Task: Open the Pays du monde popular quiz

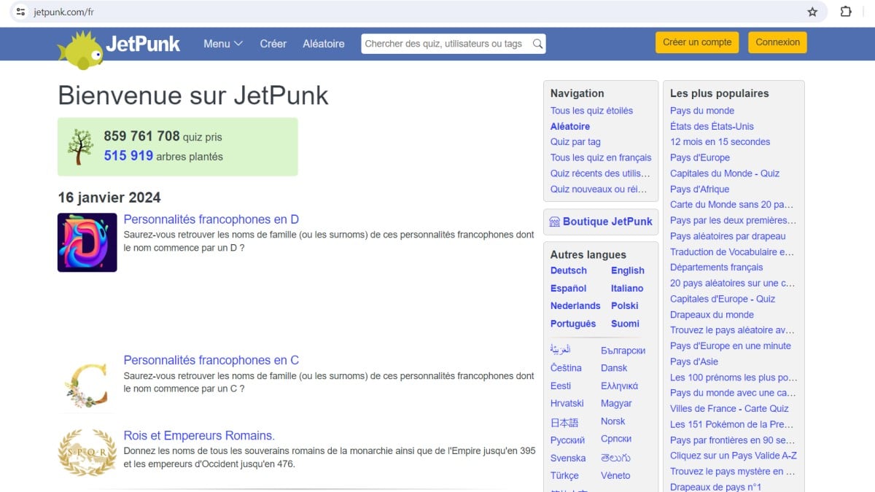Action: coord(701,111)
